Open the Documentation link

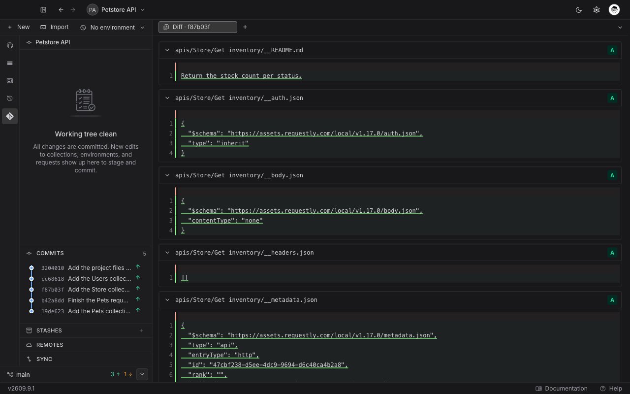coord(562,389)
